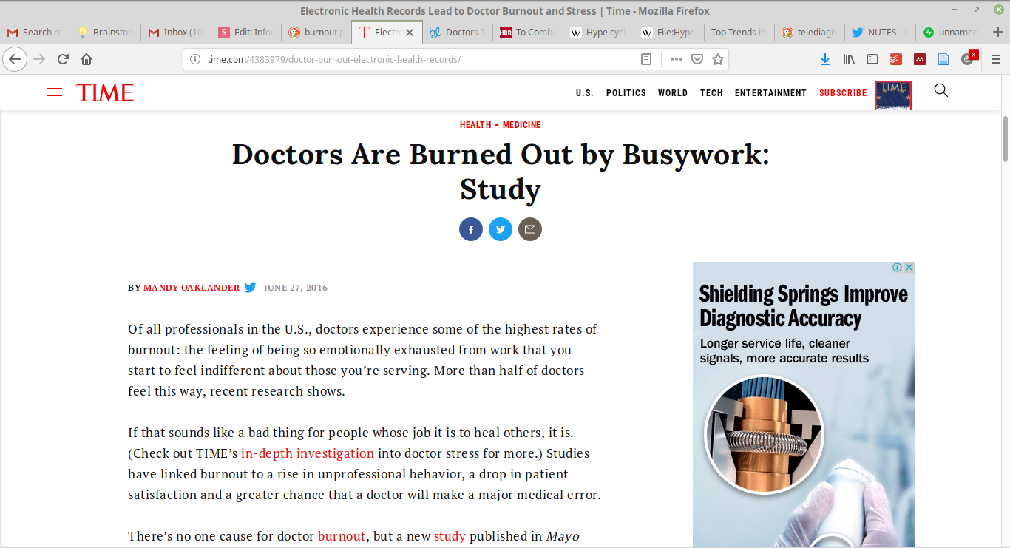The height and width of the screenshot is (548, 1010).
Task: Switch to the Gmail Search tab
Action: (35, 32)
